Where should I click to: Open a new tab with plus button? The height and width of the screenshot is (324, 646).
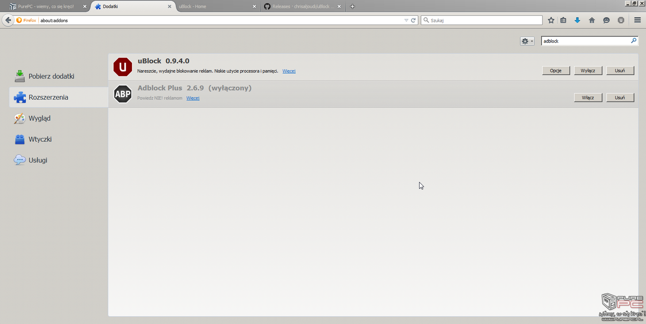(352, 7)
